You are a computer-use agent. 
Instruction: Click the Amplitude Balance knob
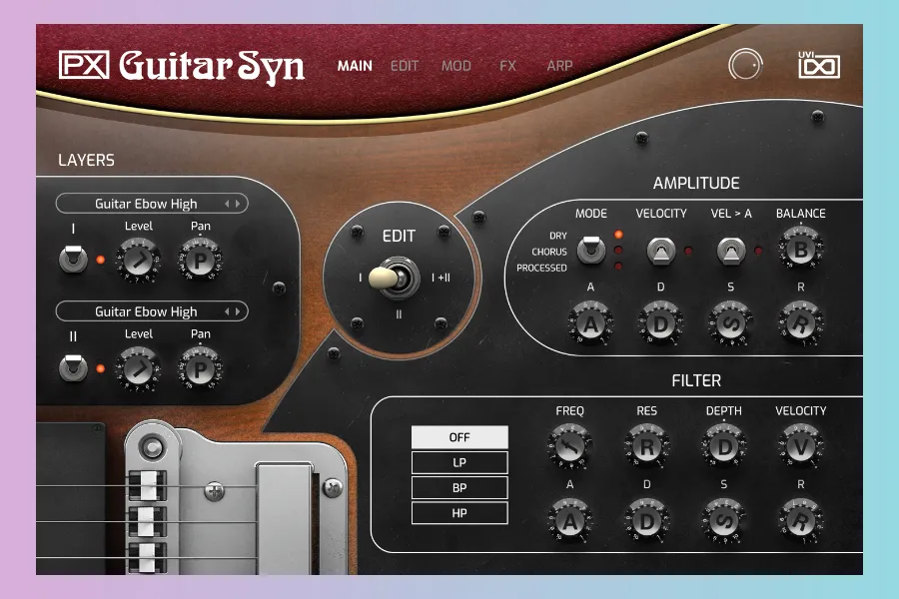pos(800,250)
